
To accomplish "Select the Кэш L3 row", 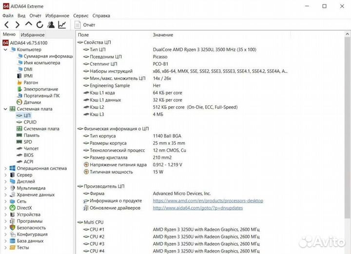I will click(123, 115).
